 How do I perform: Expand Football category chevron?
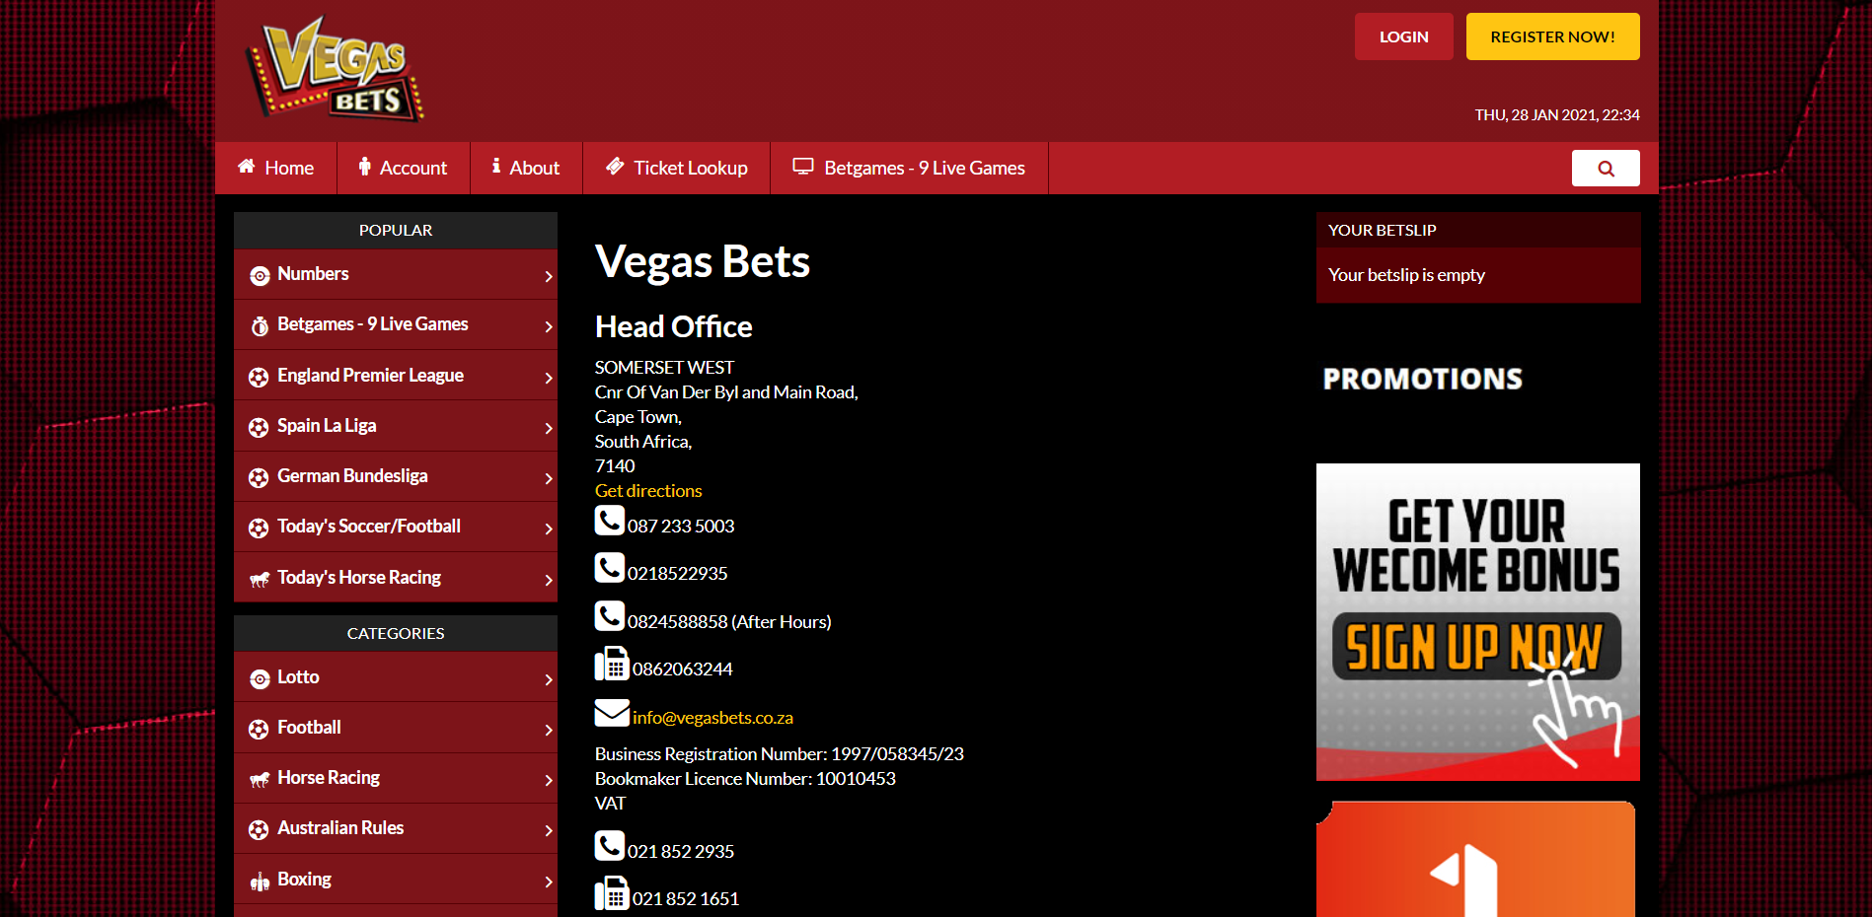pos(549,731)
